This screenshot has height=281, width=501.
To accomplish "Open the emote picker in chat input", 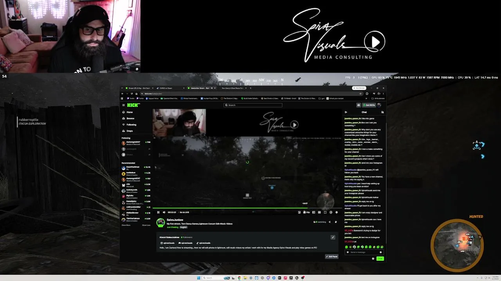I will [381, 252].
